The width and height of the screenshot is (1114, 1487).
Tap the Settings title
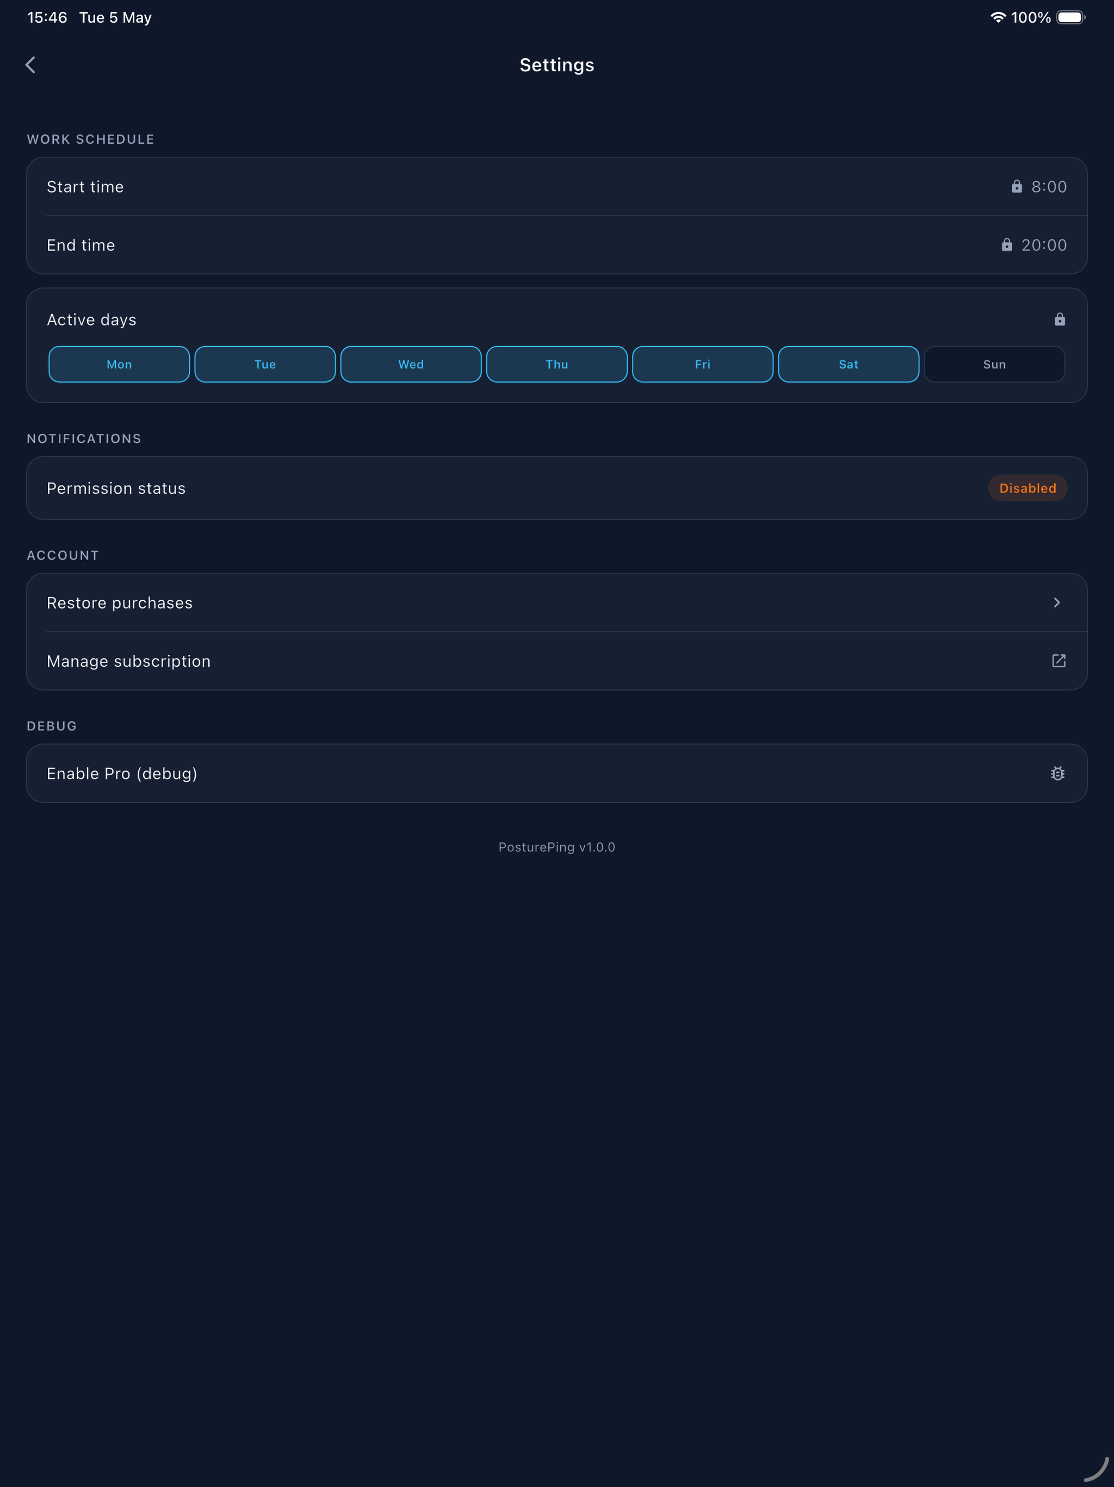(x=556, y=65)
